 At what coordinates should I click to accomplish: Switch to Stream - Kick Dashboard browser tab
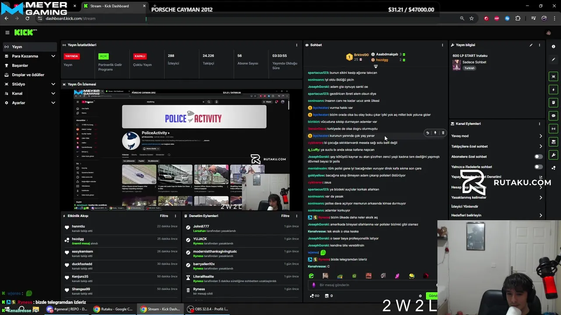tap(114, 6)
